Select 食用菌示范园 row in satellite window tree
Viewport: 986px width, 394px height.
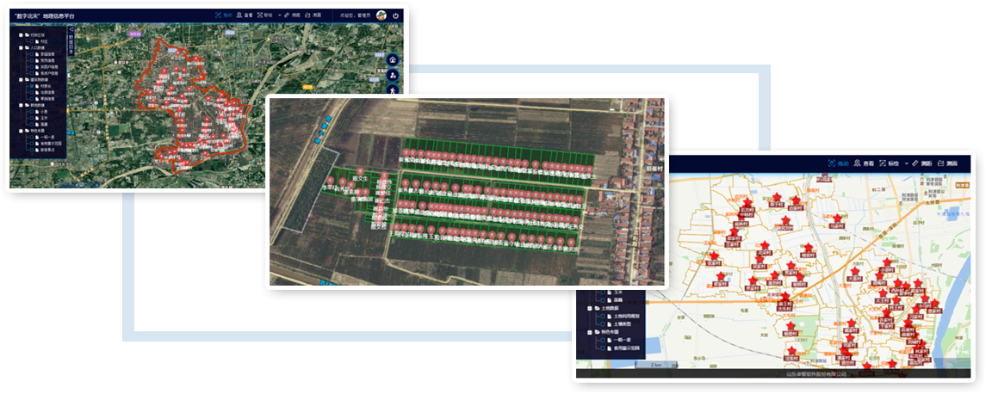pos(46,144)
